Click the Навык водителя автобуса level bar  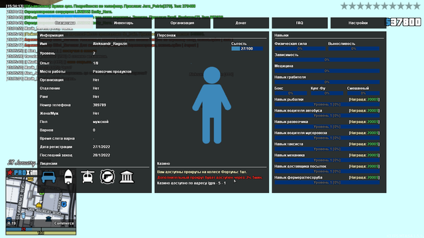(x=327, y=116)
